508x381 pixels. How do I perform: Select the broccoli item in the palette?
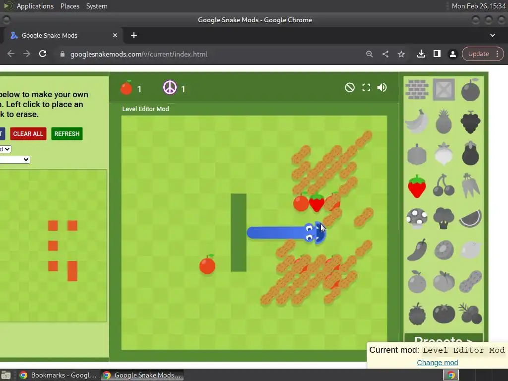(444, 218)
